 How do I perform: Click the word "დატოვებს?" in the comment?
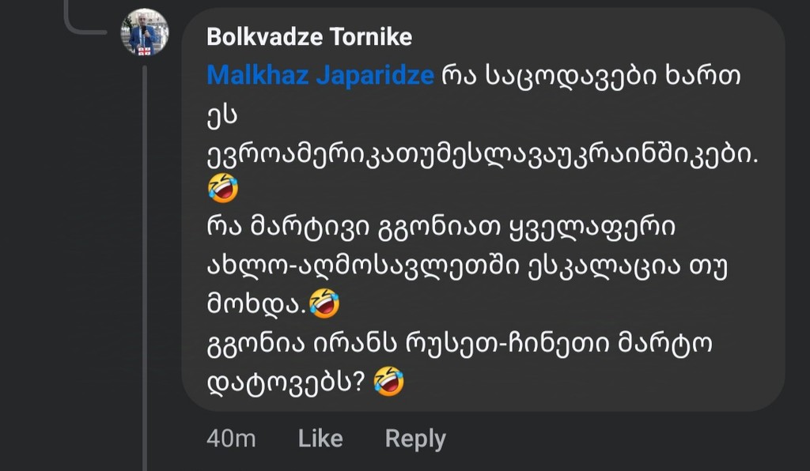point(285,382)
